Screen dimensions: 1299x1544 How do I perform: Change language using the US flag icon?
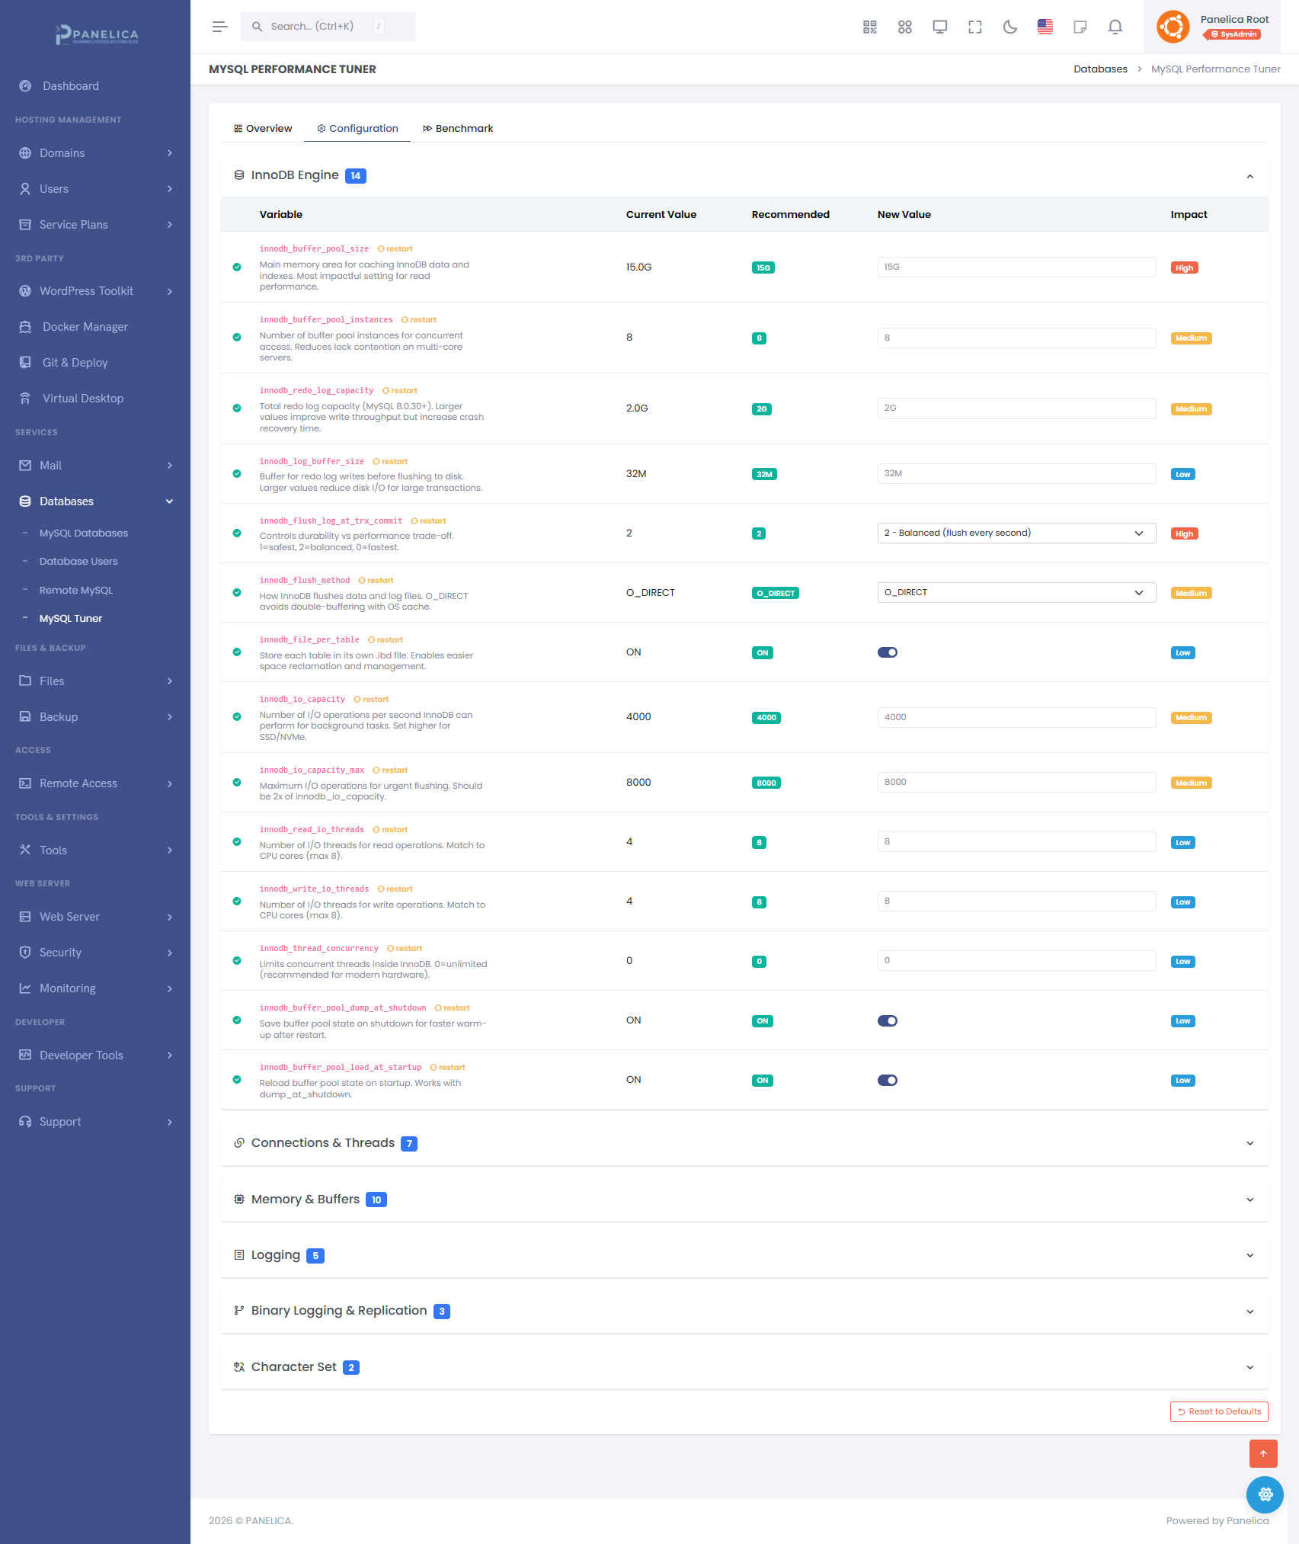(x=1045, y=27)
